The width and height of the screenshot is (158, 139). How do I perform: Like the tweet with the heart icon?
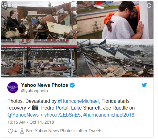pos(10,131)
